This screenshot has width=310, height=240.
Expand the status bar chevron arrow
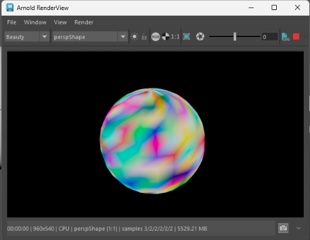(x=299, y=228)
